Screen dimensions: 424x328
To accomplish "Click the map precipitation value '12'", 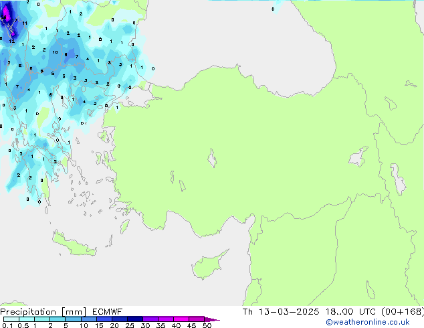I will [x=12, y=41].
